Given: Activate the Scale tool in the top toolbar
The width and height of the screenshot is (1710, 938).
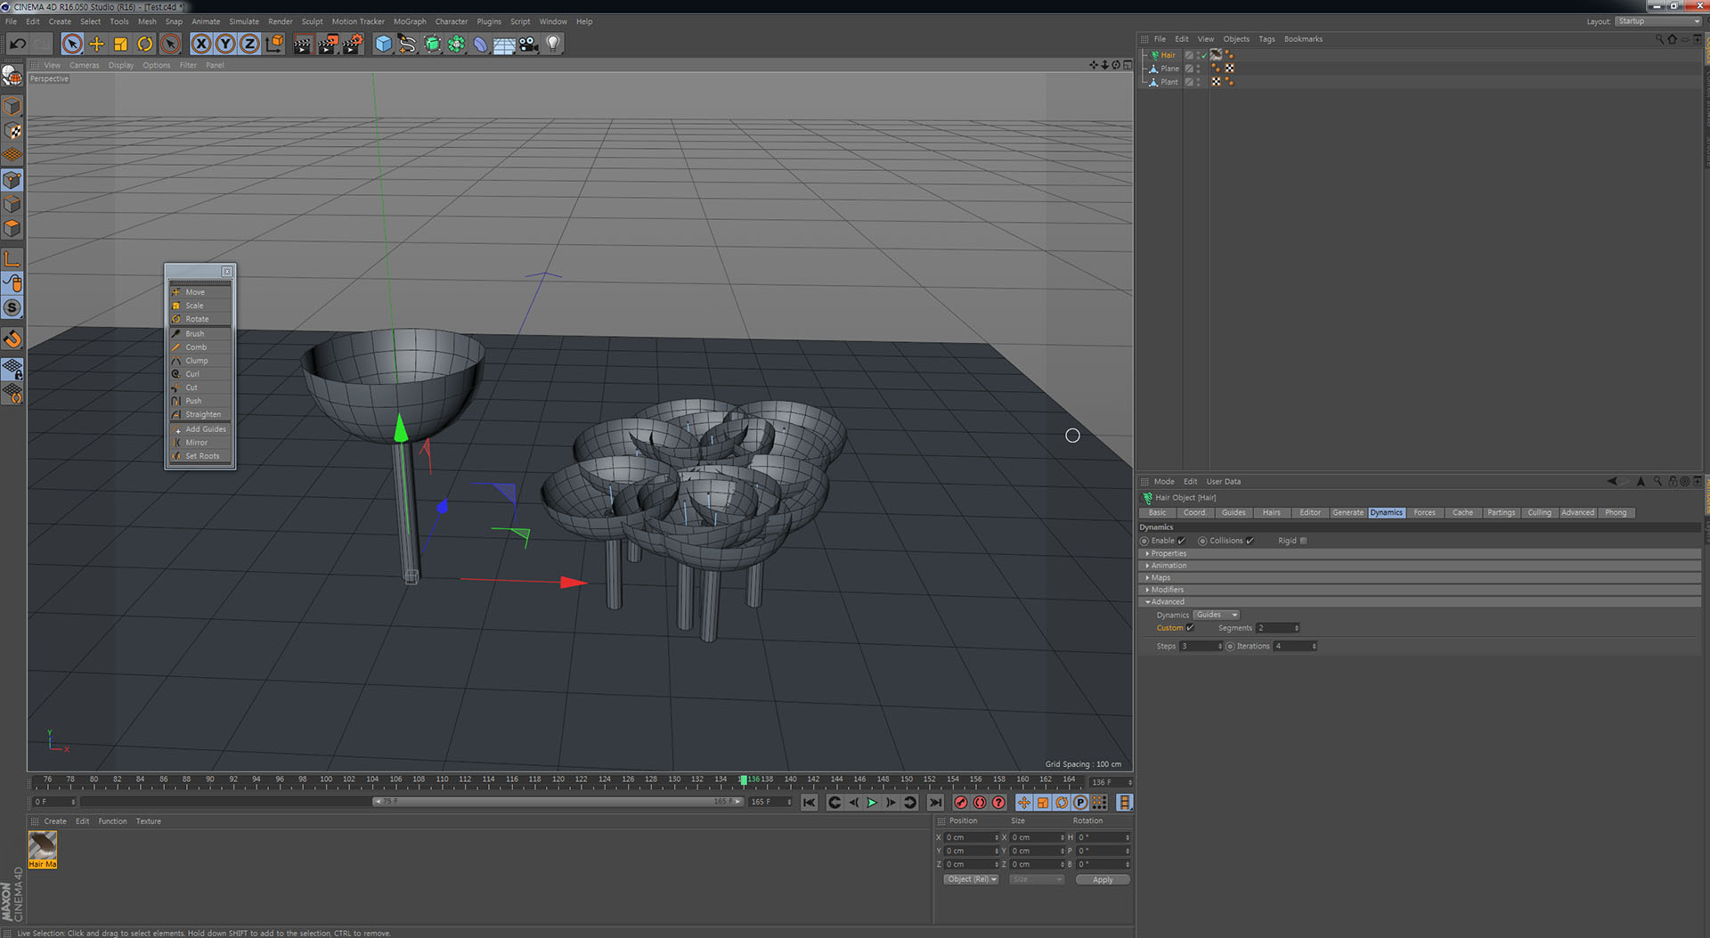Looking at the screenshot, I should click(120, 44).
